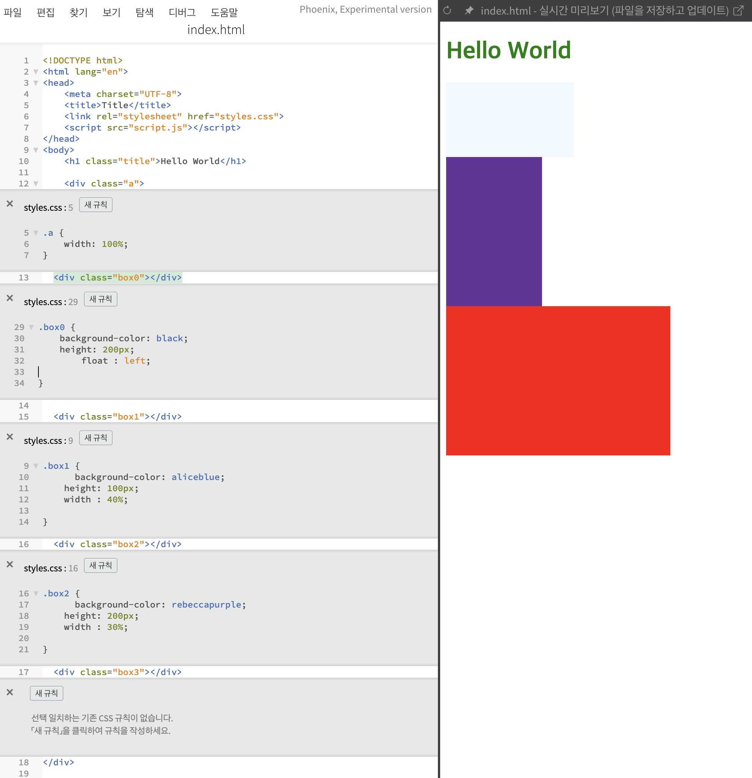Pop out live preview in new window
This screenshot has height=778, width=752.
tap(738, 11)
